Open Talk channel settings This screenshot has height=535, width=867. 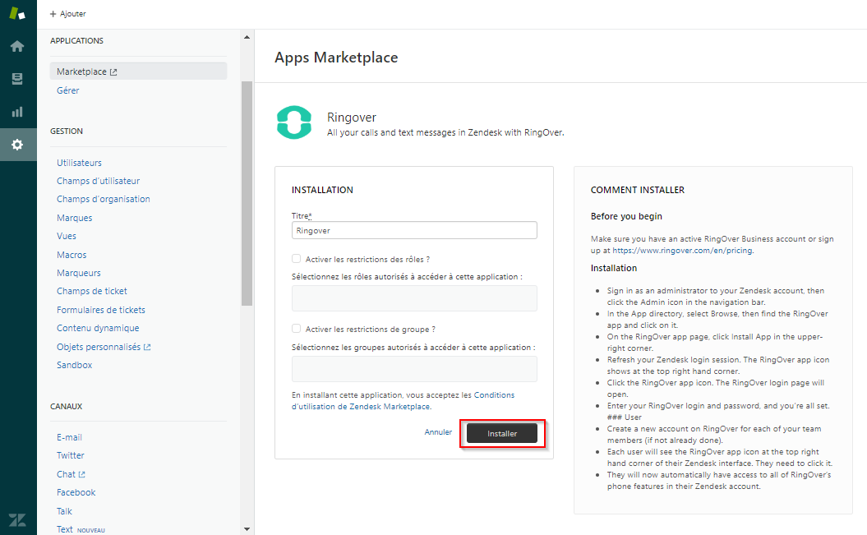coord(64,511)
